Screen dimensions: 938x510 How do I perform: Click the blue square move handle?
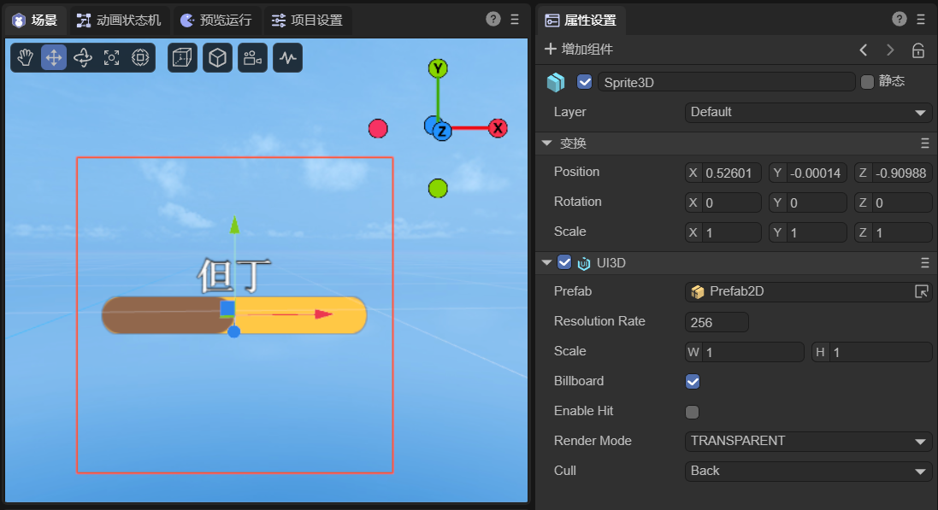227,308
